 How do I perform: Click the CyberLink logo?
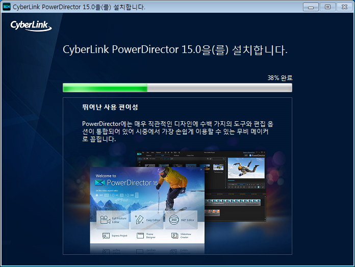click(x=31, y=25)
